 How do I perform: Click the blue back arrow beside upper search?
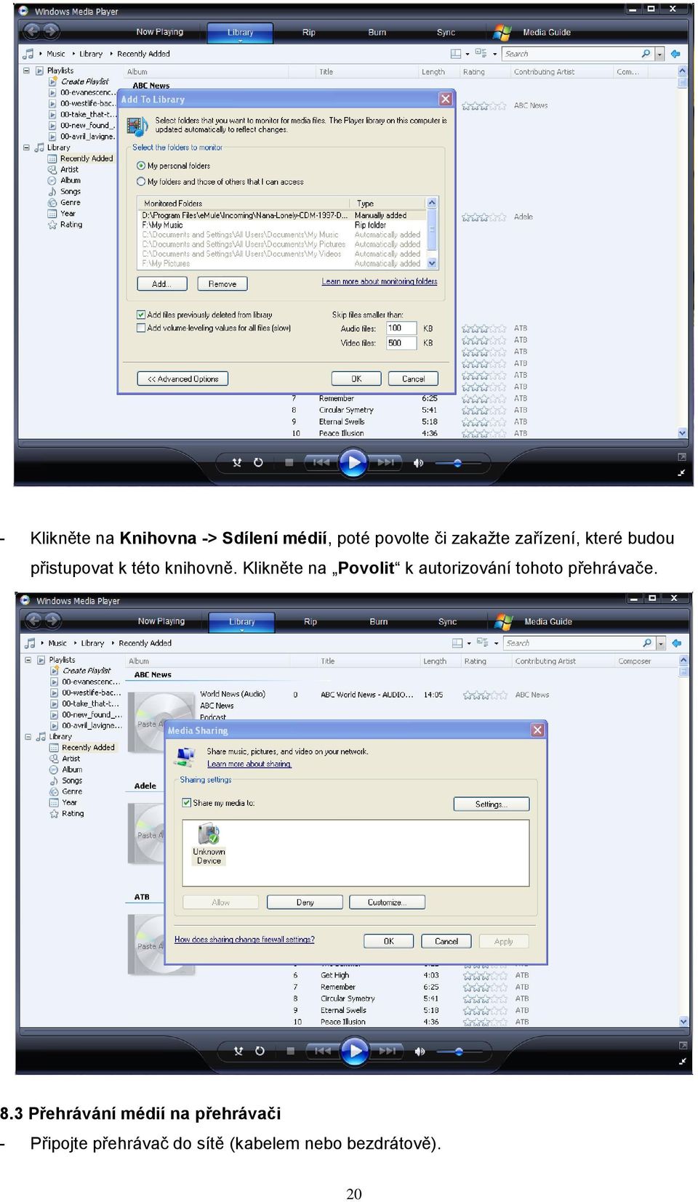click(x=675, y=54)
